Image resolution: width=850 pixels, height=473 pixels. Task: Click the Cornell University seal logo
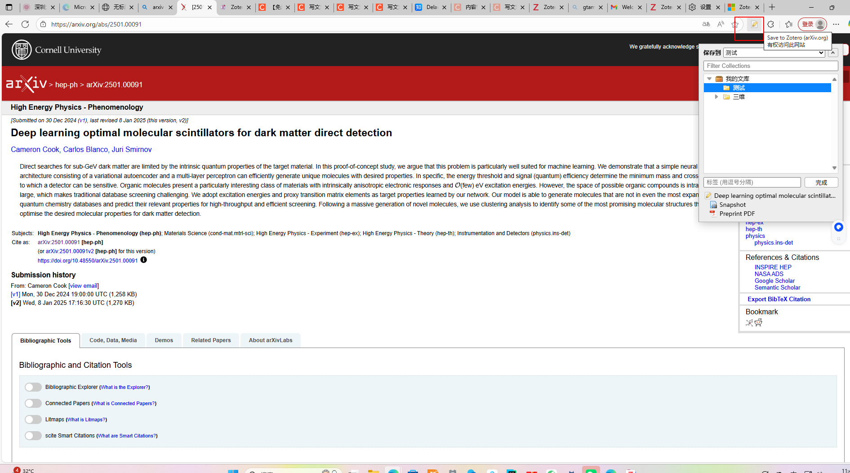22,50
